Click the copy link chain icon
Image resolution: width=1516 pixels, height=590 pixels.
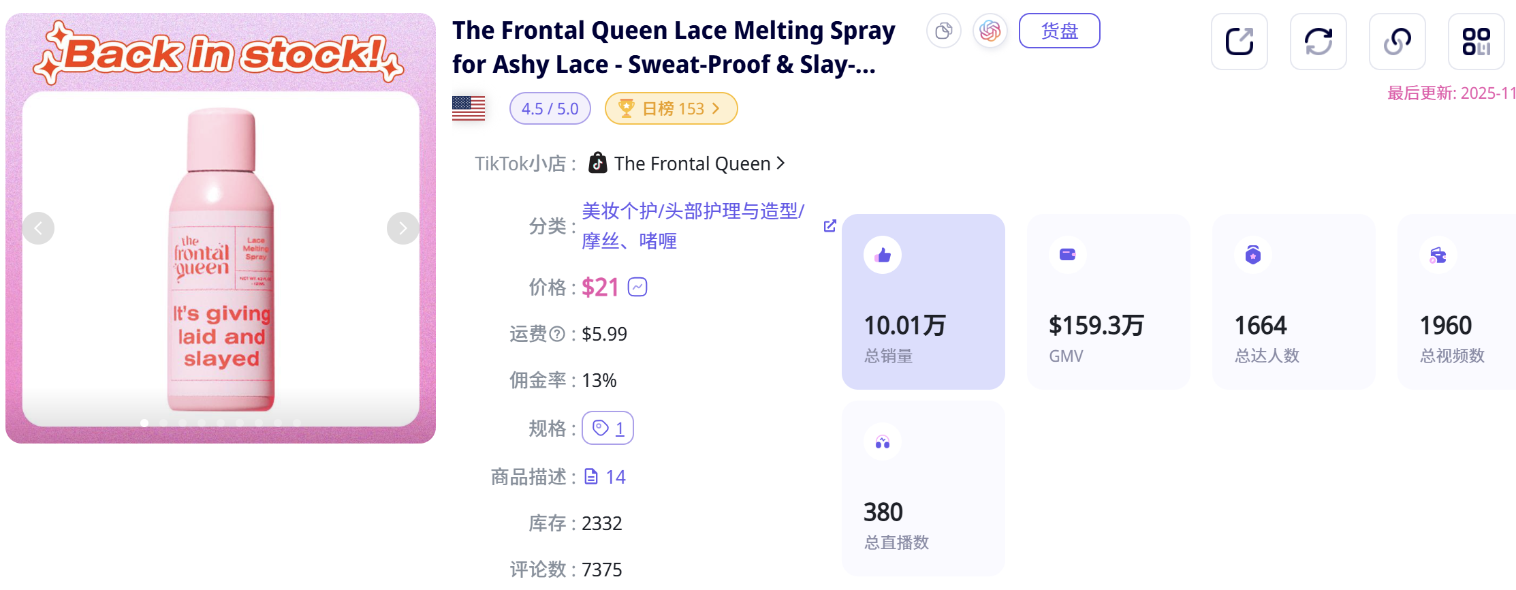point(1397,42)
